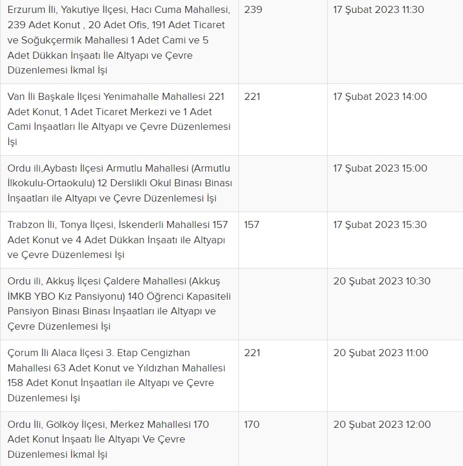This screenshot has height=466, width=463.
Task: Click the Erzurum Yakutiye Hacı Cuma project description
Action: [x=119, y=40]
